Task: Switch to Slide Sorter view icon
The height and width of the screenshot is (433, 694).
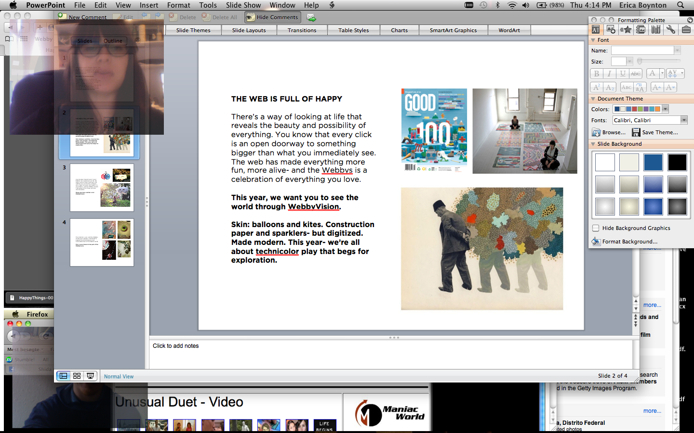Action: pos(77,376)
